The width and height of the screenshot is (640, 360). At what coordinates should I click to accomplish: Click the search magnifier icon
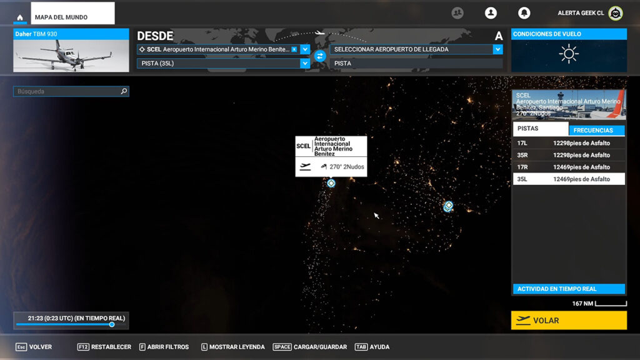coord(124,91)
